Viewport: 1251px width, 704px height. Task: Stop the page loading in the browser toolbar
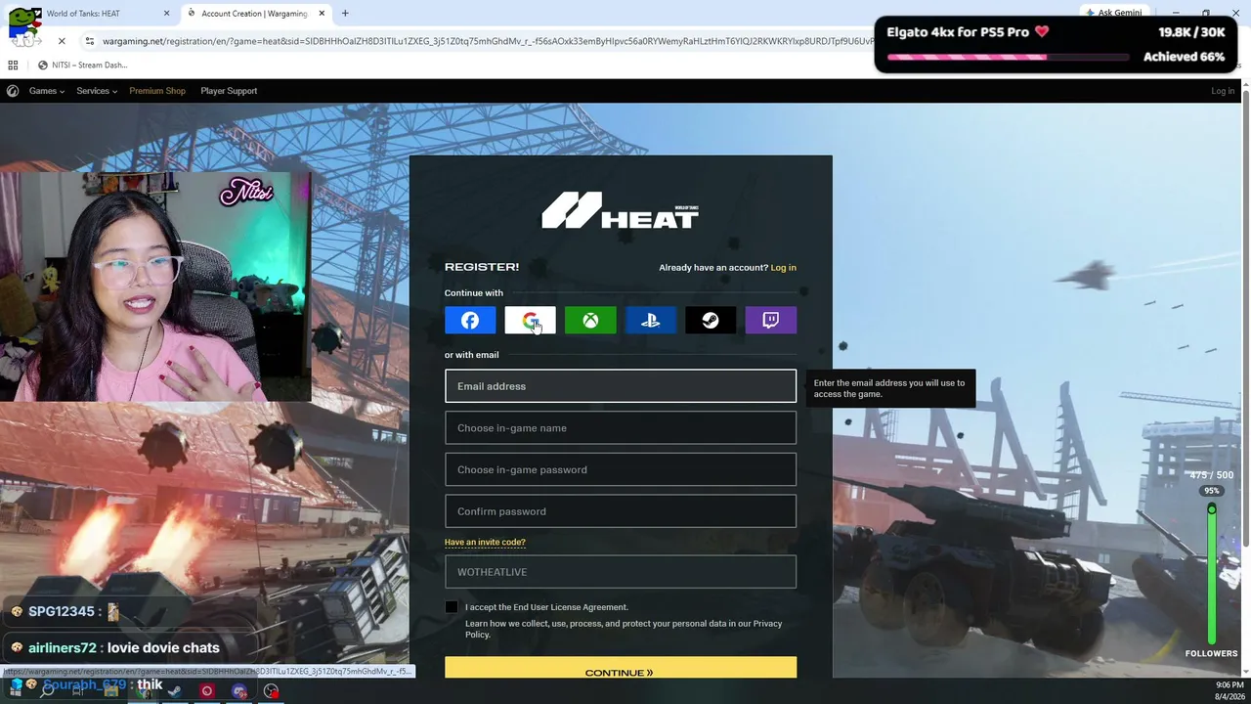[61, 41]
